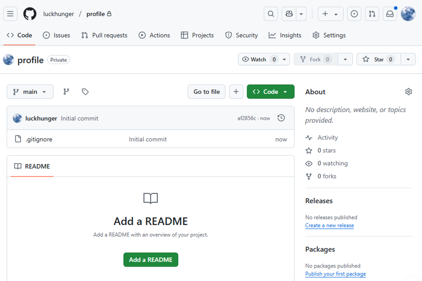Expand the Copilot dropdown arrow

point(301,14)
